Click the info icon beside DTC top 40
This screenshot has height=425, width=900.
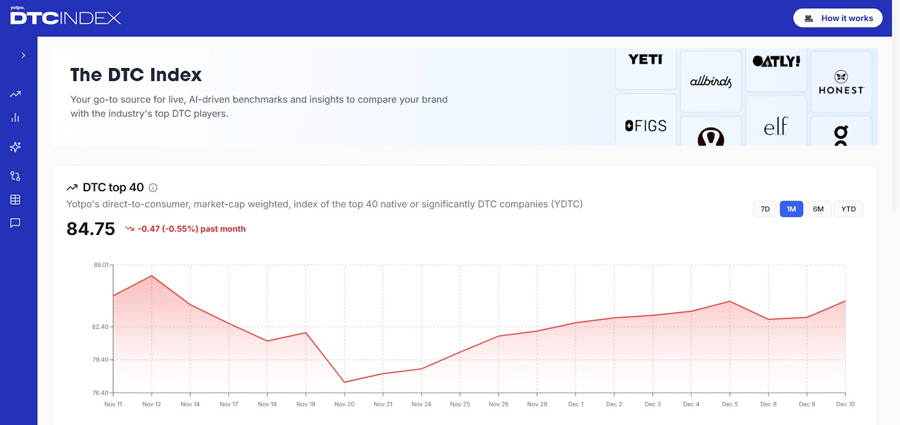pos(153,188)
